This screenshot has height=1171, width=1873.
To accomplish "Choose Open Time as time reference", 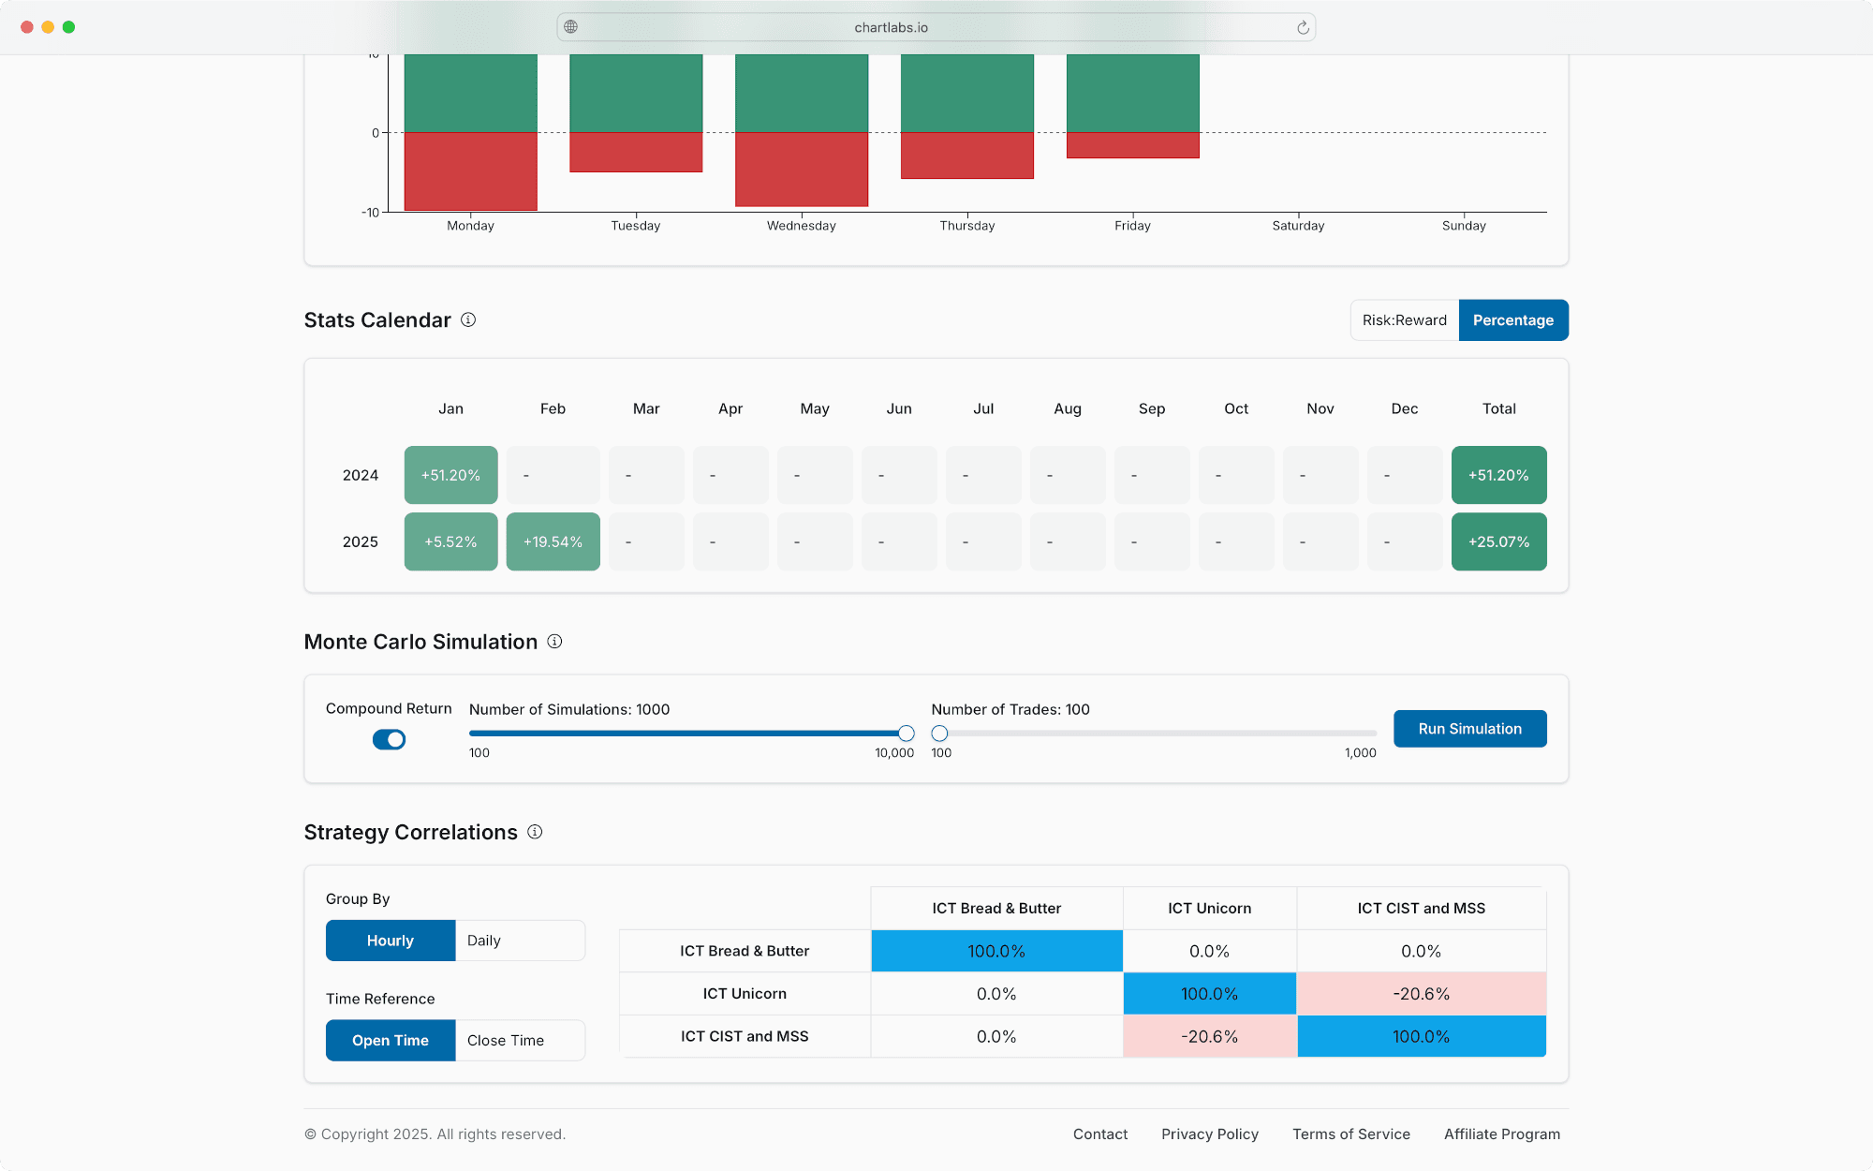I will [391, 1041].
